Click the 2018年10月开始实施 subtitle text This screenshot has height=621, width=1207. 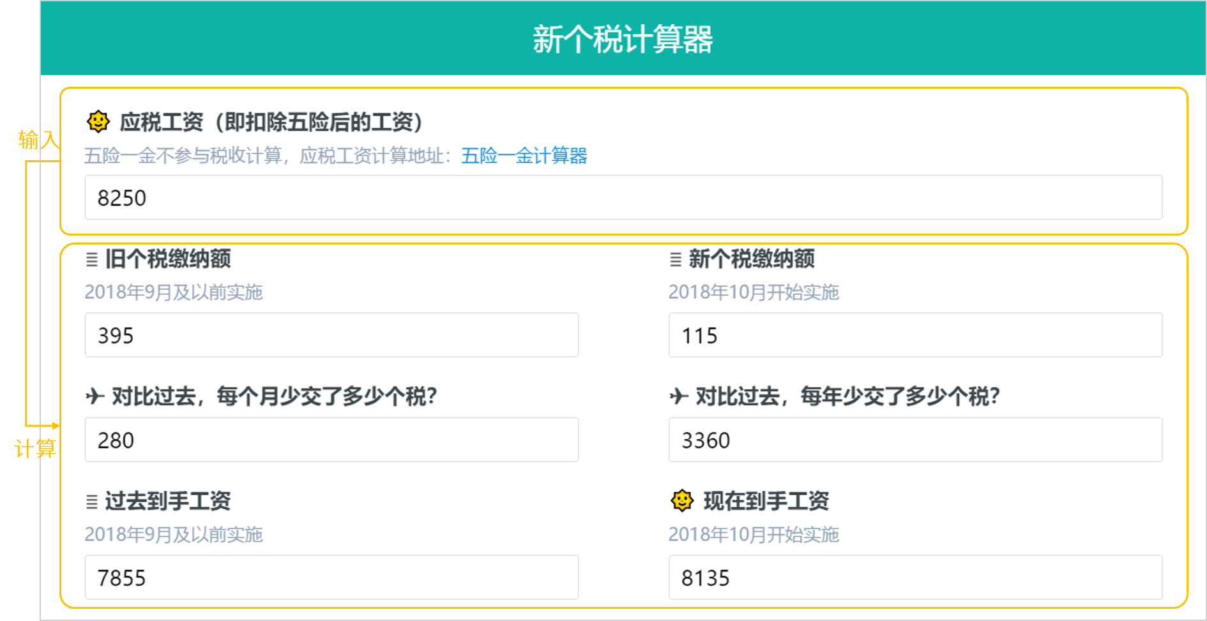click(x=754, y=292)
